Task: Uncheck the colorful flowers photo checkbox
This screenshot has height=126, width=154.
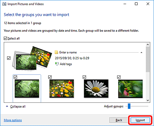Action: 50,77
